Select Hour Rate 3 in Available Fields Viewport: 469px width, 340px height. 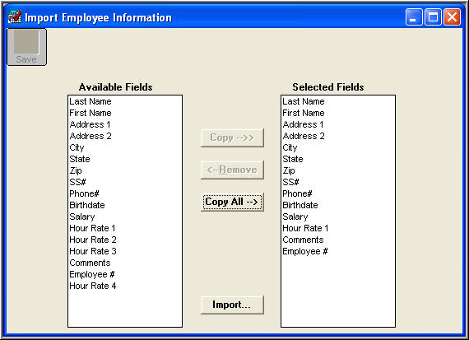click(93, 251)
